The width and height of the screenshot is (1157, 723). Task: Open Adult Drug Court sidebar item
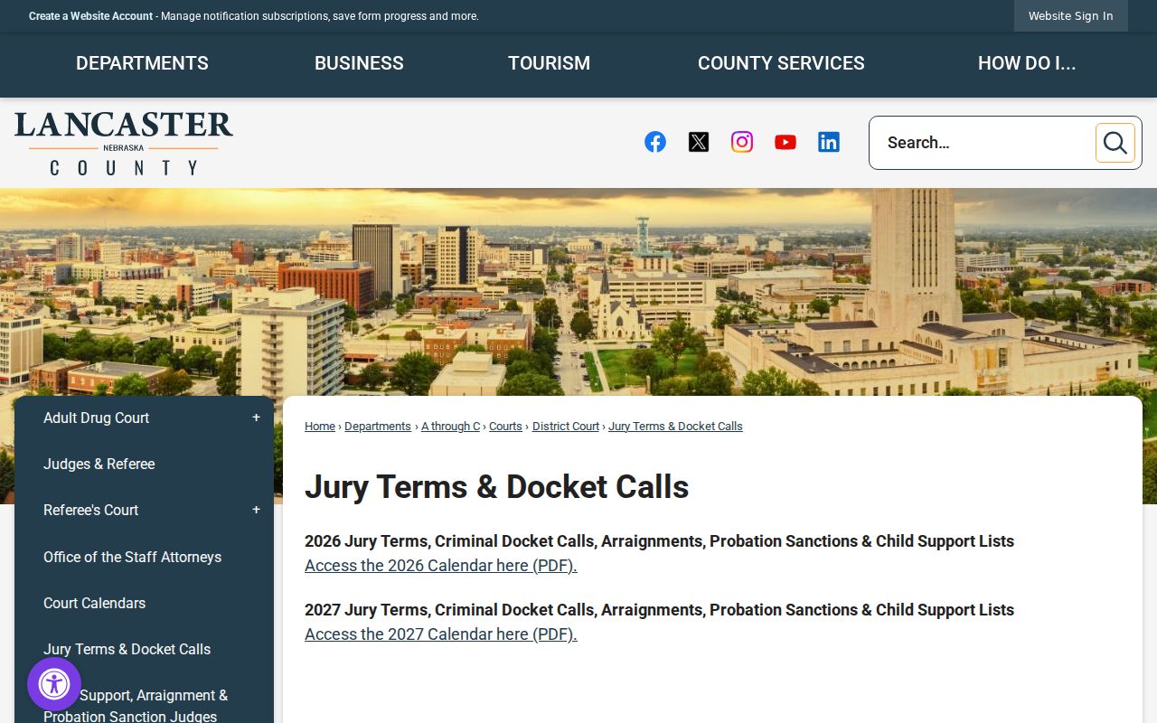[x=96, y=418]
